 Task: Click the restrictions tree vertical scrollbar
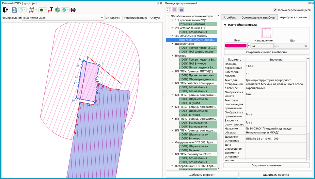(x=219, y=92)
